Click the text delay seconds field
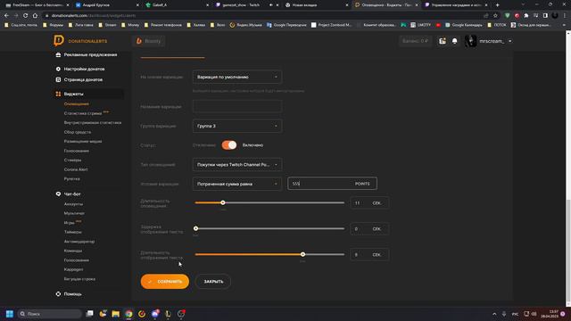571x321 pixels. tap(369, 228)
